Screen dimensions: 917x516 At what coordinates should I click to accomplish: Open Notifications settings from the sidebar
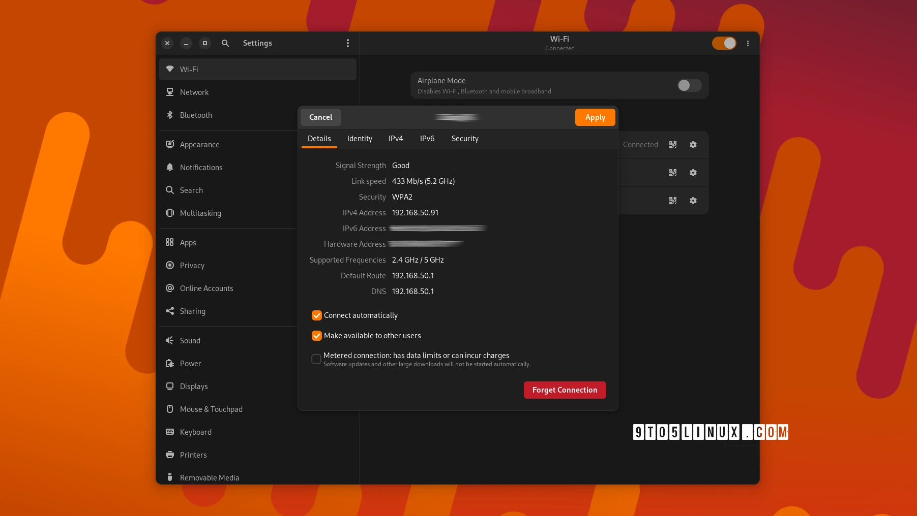pyautogui.click(x=201, y=167)
